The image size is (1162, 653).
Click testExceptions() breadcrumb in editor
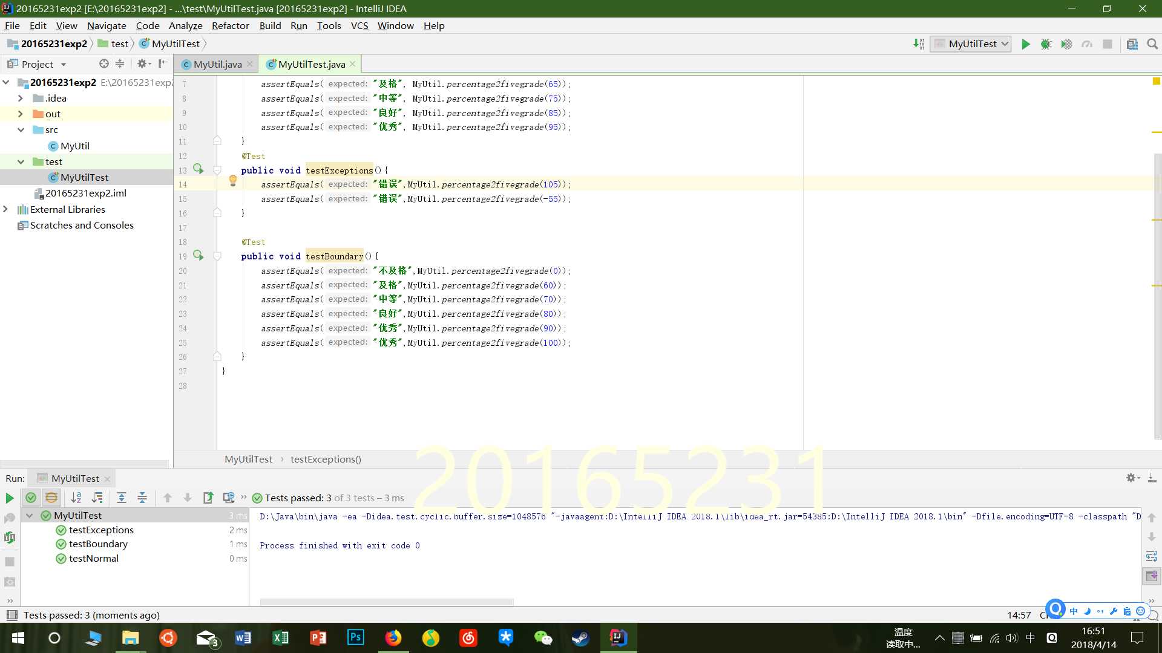point(326,460)
